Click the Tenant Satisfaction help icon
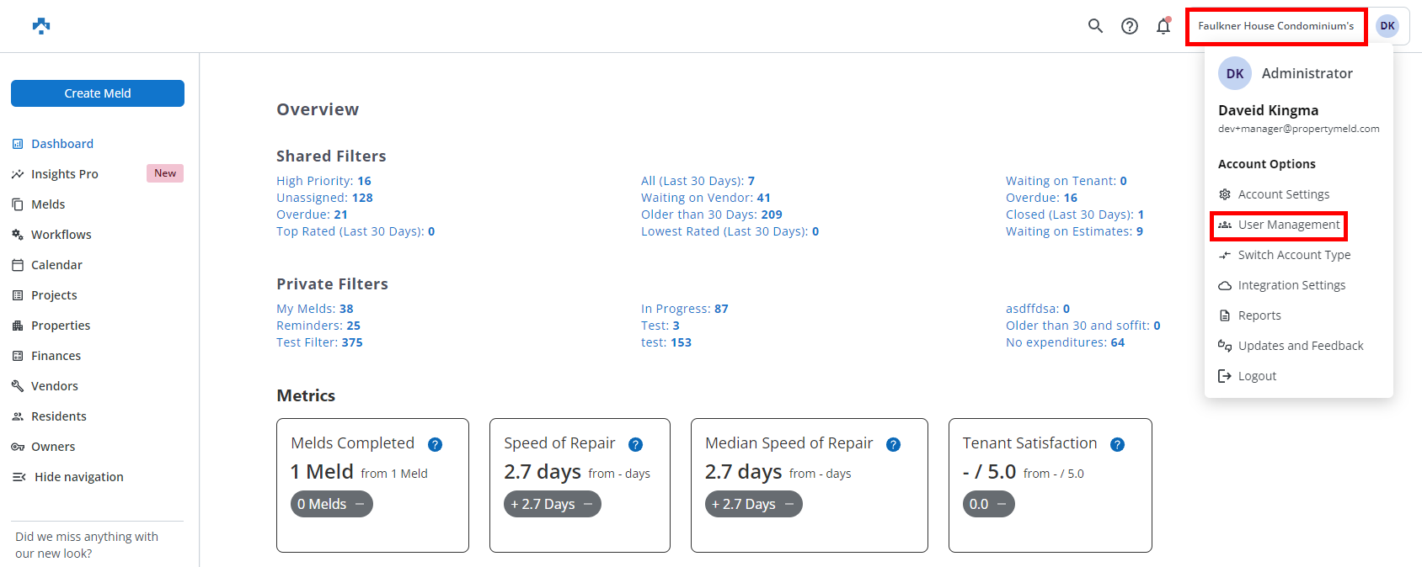 tap(1117, 444)
